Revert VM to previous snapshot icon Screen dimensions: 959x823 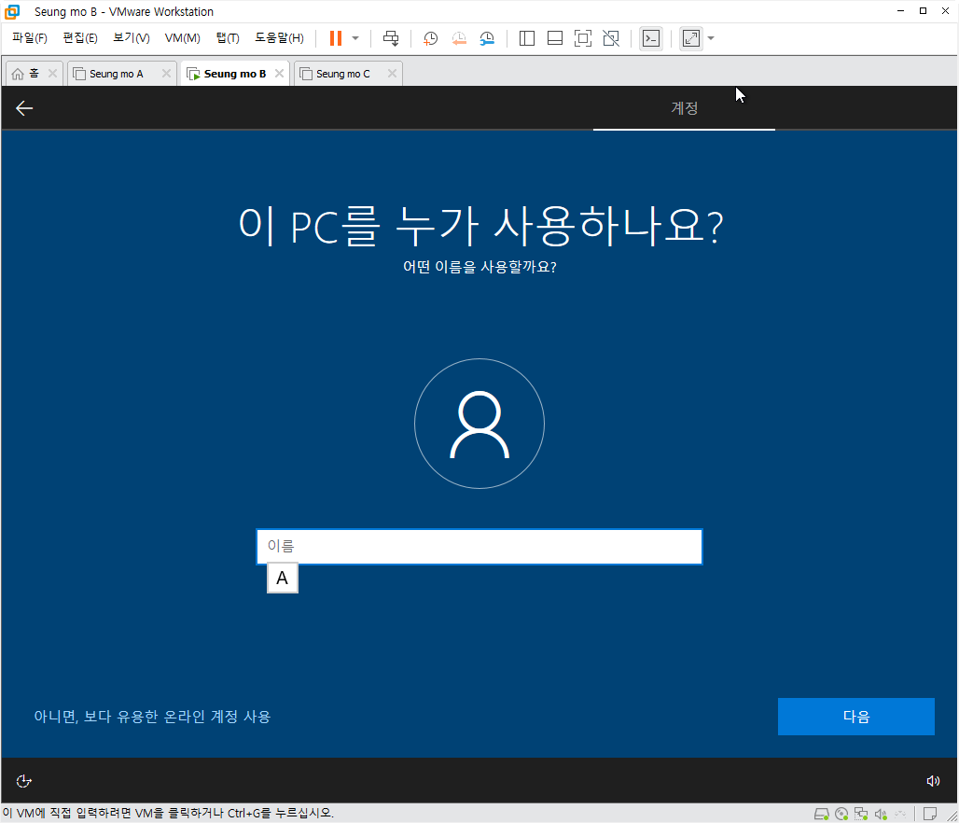pyautogui.click(x=459, y=38)
